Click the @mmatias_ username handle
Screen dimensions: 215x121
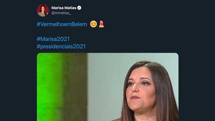[x=61, y=13]
